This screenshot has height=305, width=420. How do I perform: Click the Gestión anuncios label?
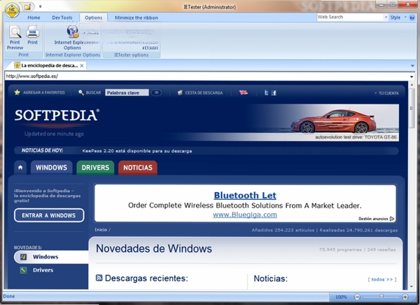point(373,219)
